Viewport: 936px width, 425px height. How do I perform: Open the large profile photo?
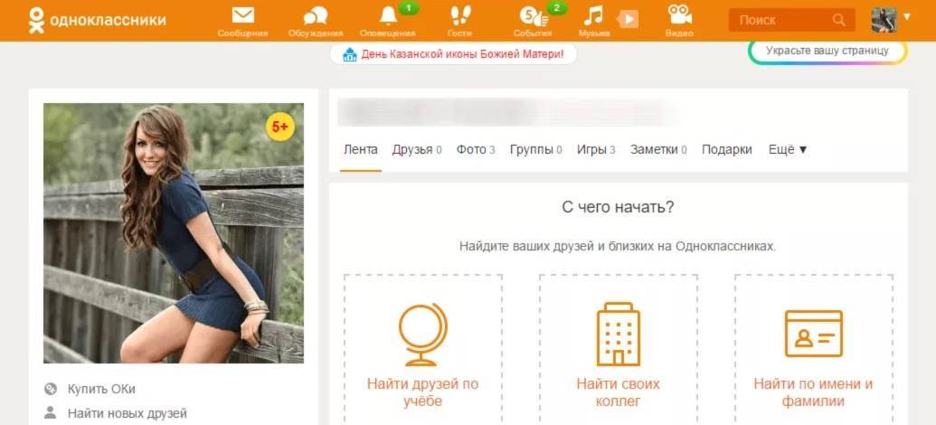click(174, 233)
